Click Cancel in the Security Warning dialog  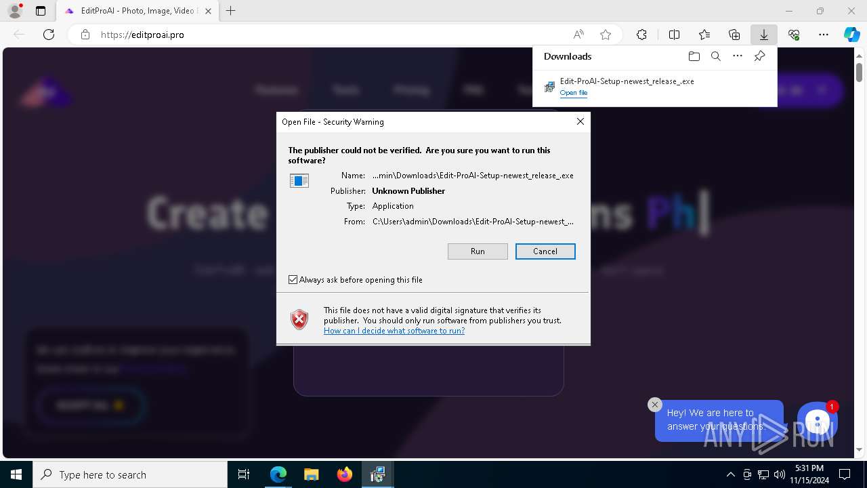coord(545,251)
